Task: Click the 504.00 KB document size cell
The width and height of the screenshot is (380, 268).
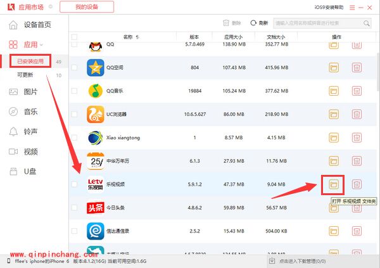Action: click(x=276, y=231)
